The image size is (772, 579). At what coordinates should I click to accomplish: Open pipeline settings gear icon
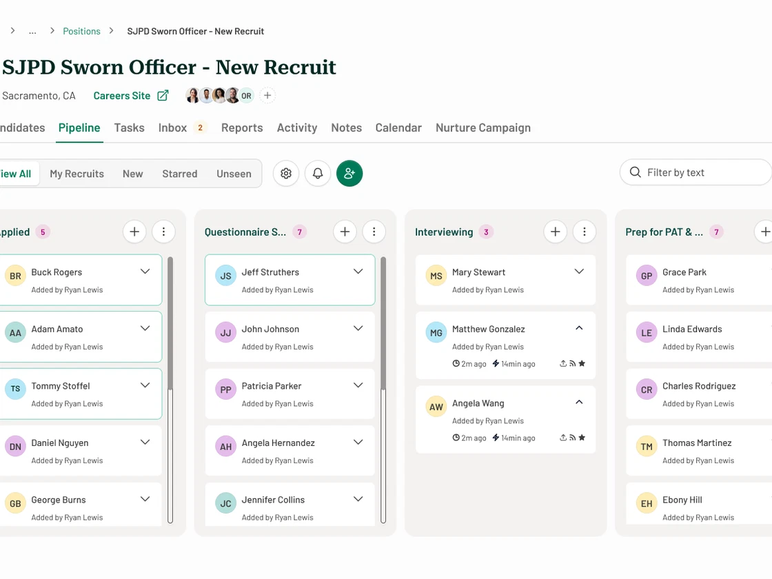point(286,174)
